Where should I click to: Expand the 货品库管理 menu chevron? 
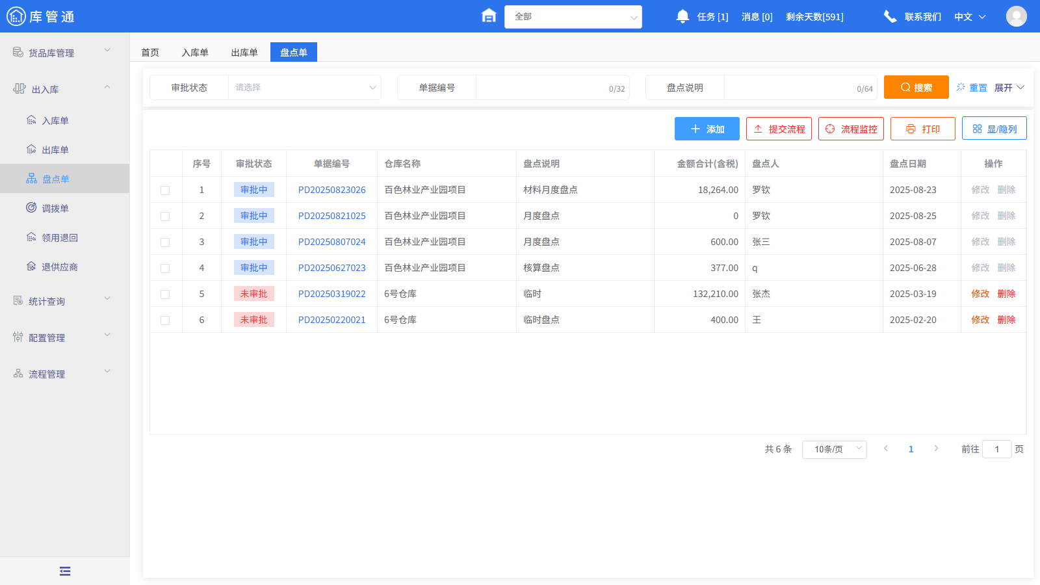pos(107,50)
